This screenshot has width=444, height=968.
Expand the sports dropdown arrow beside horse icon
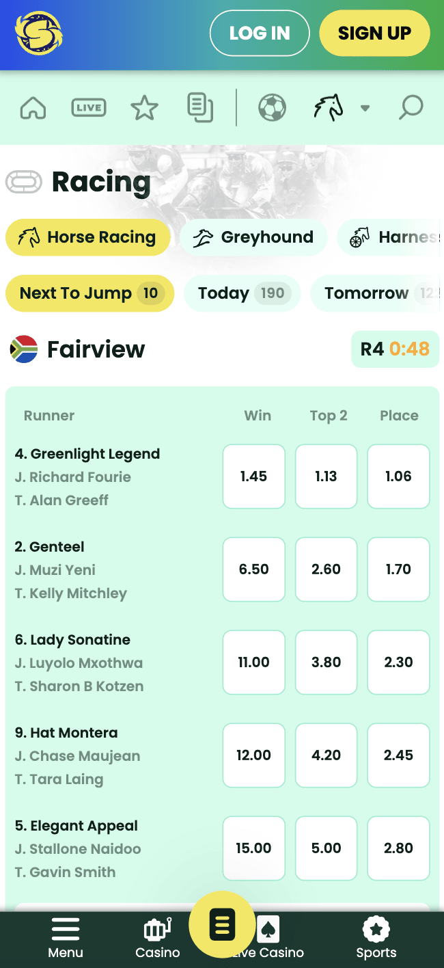365,108
